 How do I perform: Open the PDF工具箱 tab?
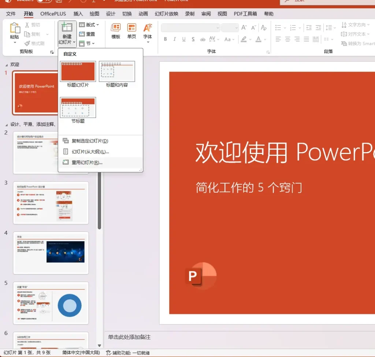point(245,14)
